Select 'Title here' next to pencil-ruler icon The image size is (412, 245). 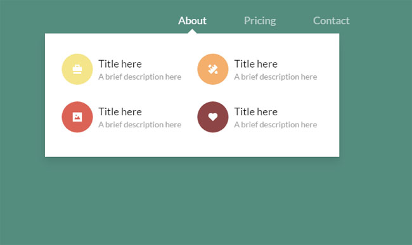(256, 64)
